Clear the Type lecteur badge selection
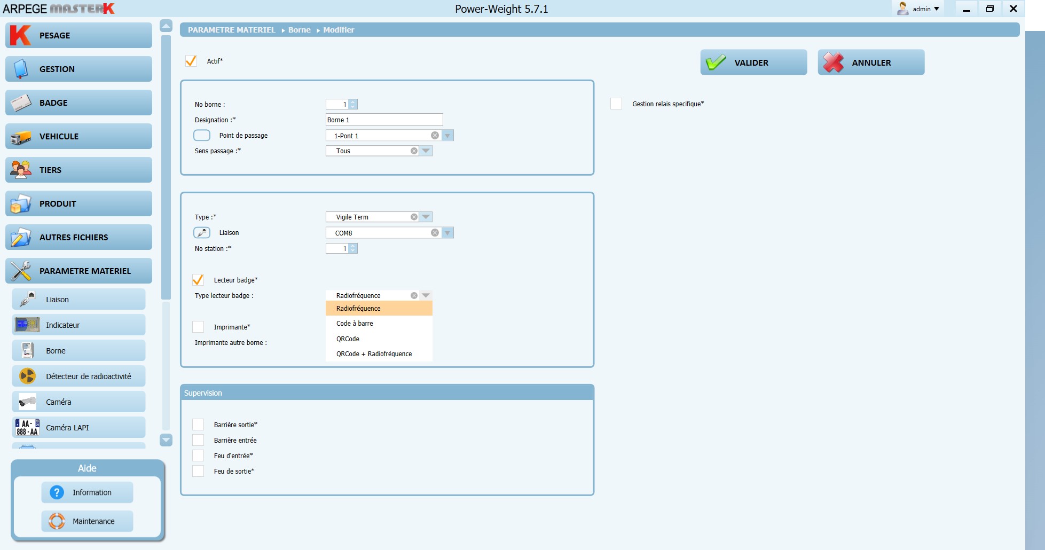1045x550 pixels. pyautogui.click(x=414, y=296)
